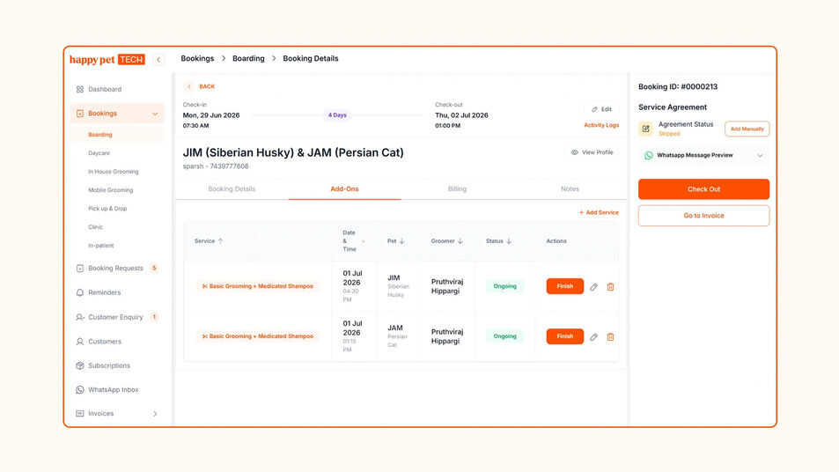This screenshot has width=839, height=472.
Task: Open the Dashboard sidebar icon
Action: point(80,89)
